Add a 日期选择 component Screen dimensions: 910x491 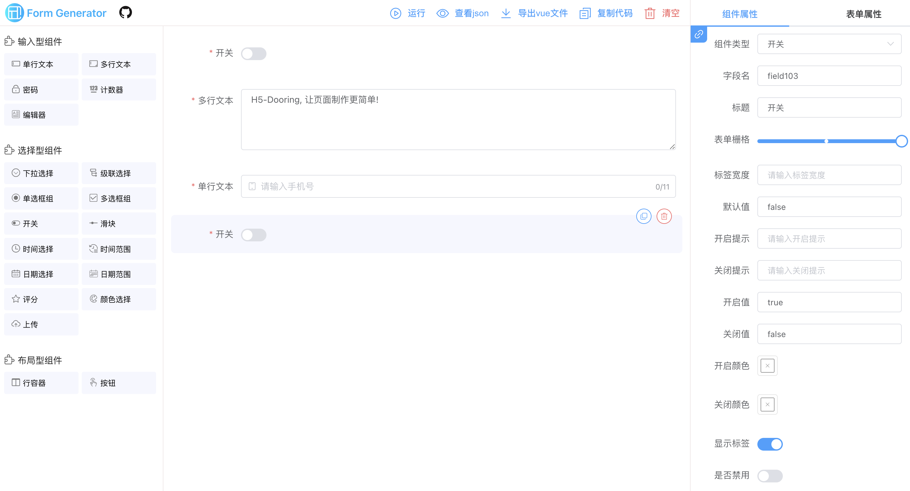41,274
